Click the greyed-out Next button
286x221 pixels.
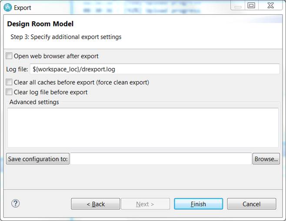(145, 204)
